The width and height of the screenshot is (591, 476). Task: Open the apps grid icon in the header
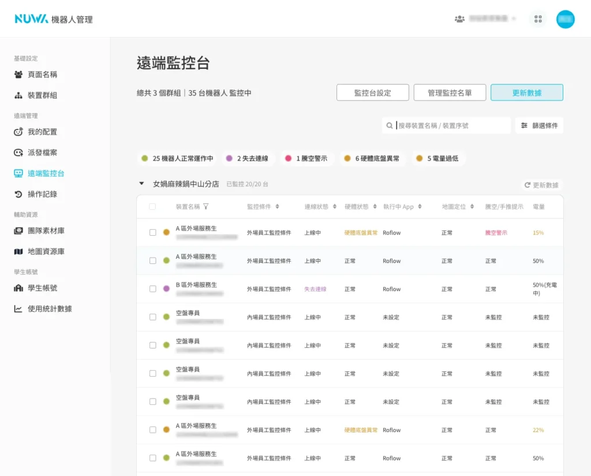coord(538,19)
